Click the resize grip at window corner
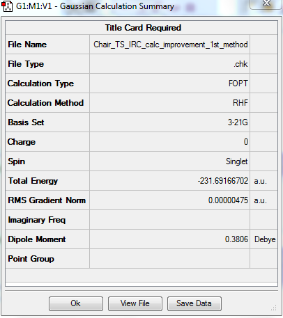The height and width of the screenshot is (318, 283). 274,308
